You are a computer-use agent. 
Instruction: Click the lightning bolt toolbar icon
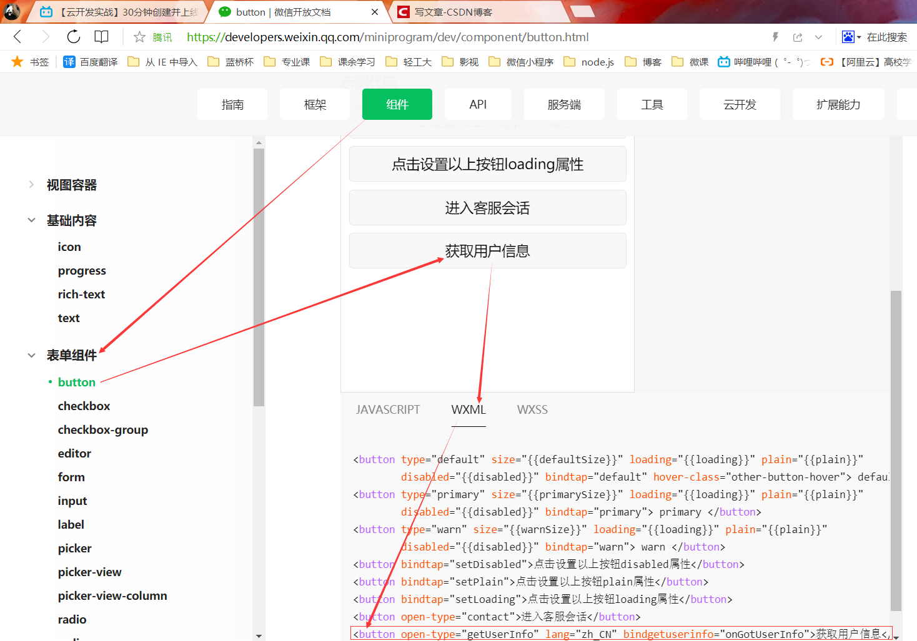[775, 37]
